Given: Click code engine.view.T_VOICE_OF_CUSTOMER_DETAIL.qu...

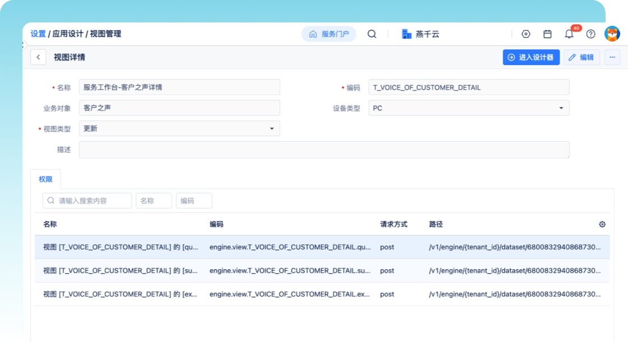Looking at the screenshot, I should (290, 247).
